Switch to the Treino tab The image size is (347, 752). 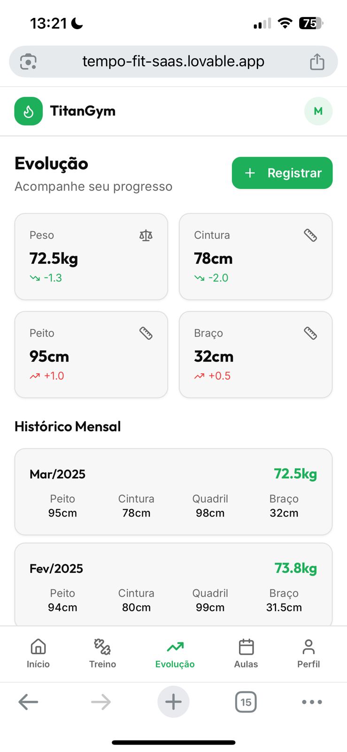pos(102,653)
